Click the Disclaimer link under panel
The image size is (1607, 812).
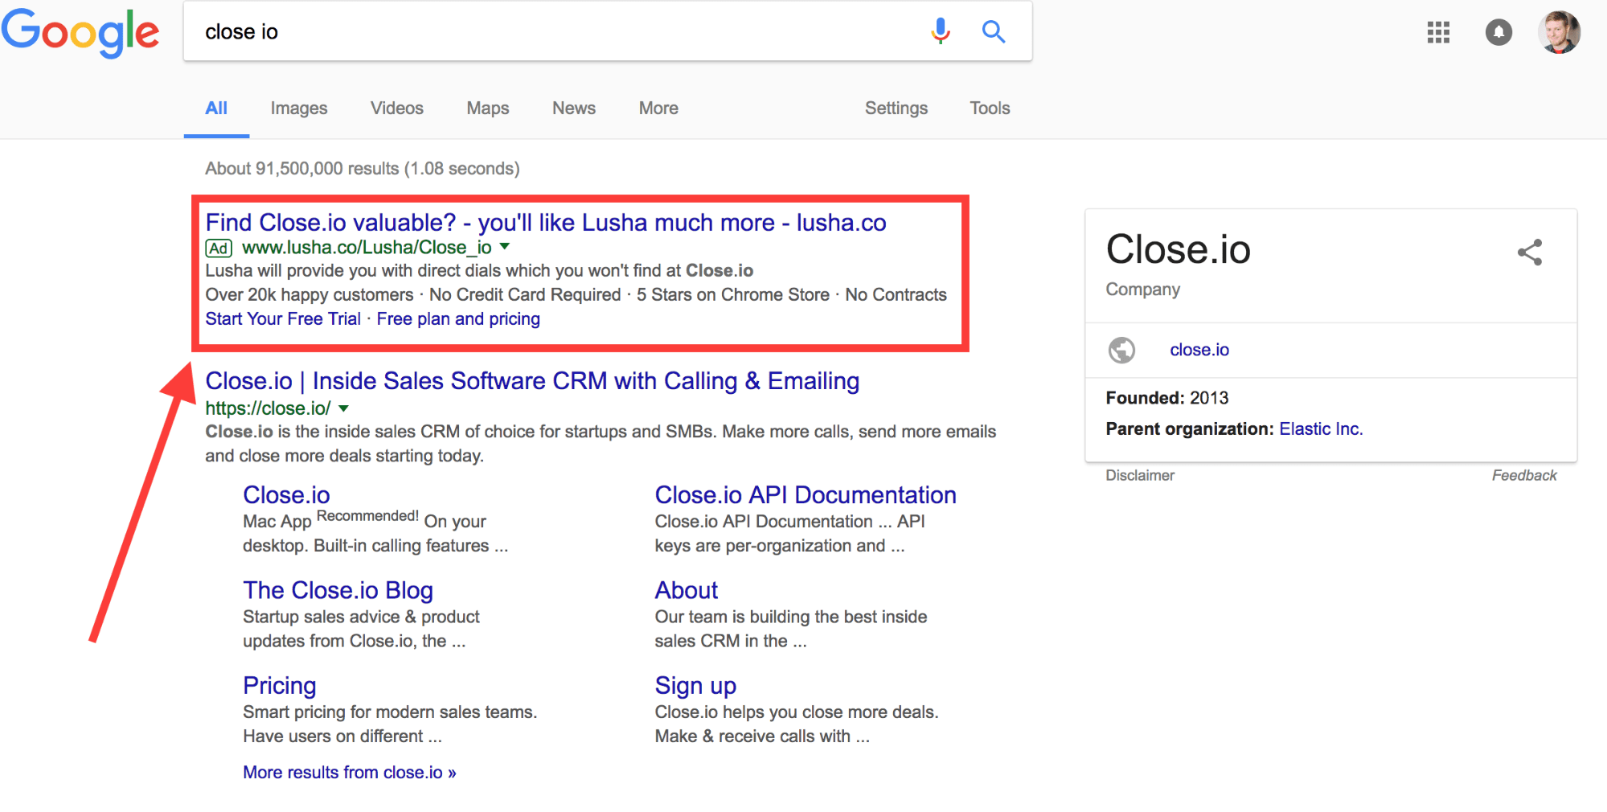pyautogui.click(x=1140, y=475)
